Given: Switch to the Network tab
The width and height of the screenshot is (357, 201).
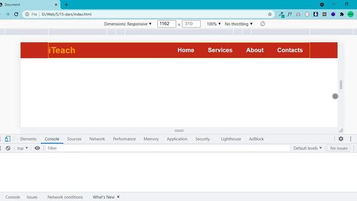Looking at the screenshot, I should click(x=97, y=139).
